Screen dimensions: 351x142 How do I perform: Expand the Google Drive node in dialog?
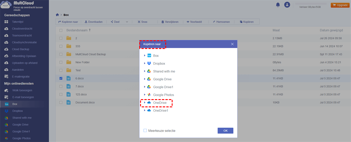144,79
